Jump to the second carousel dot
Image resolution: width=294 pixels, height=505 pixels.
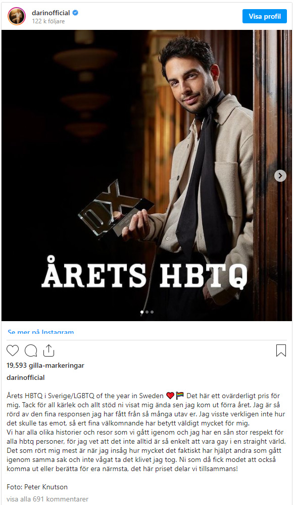(147, 312)
